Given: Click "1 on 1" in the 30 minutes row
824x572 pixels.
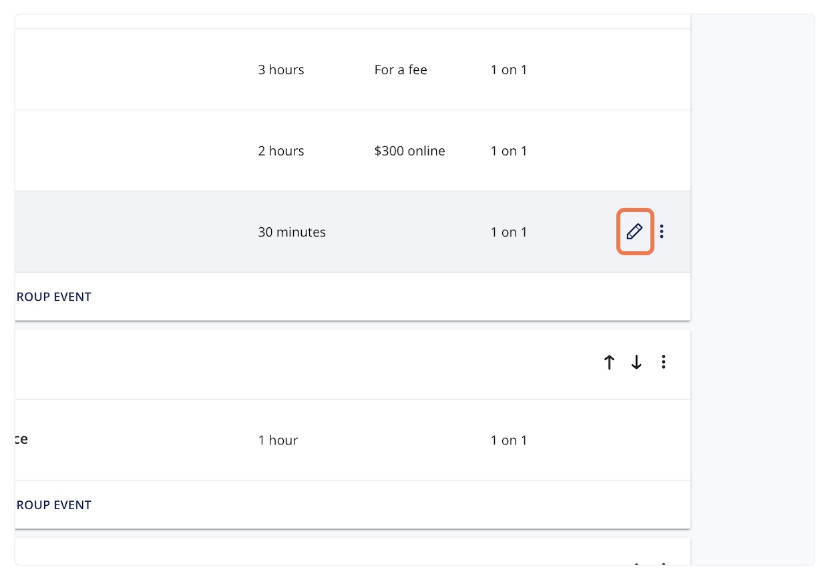Looking at the screenshot, I should point(509,233).
